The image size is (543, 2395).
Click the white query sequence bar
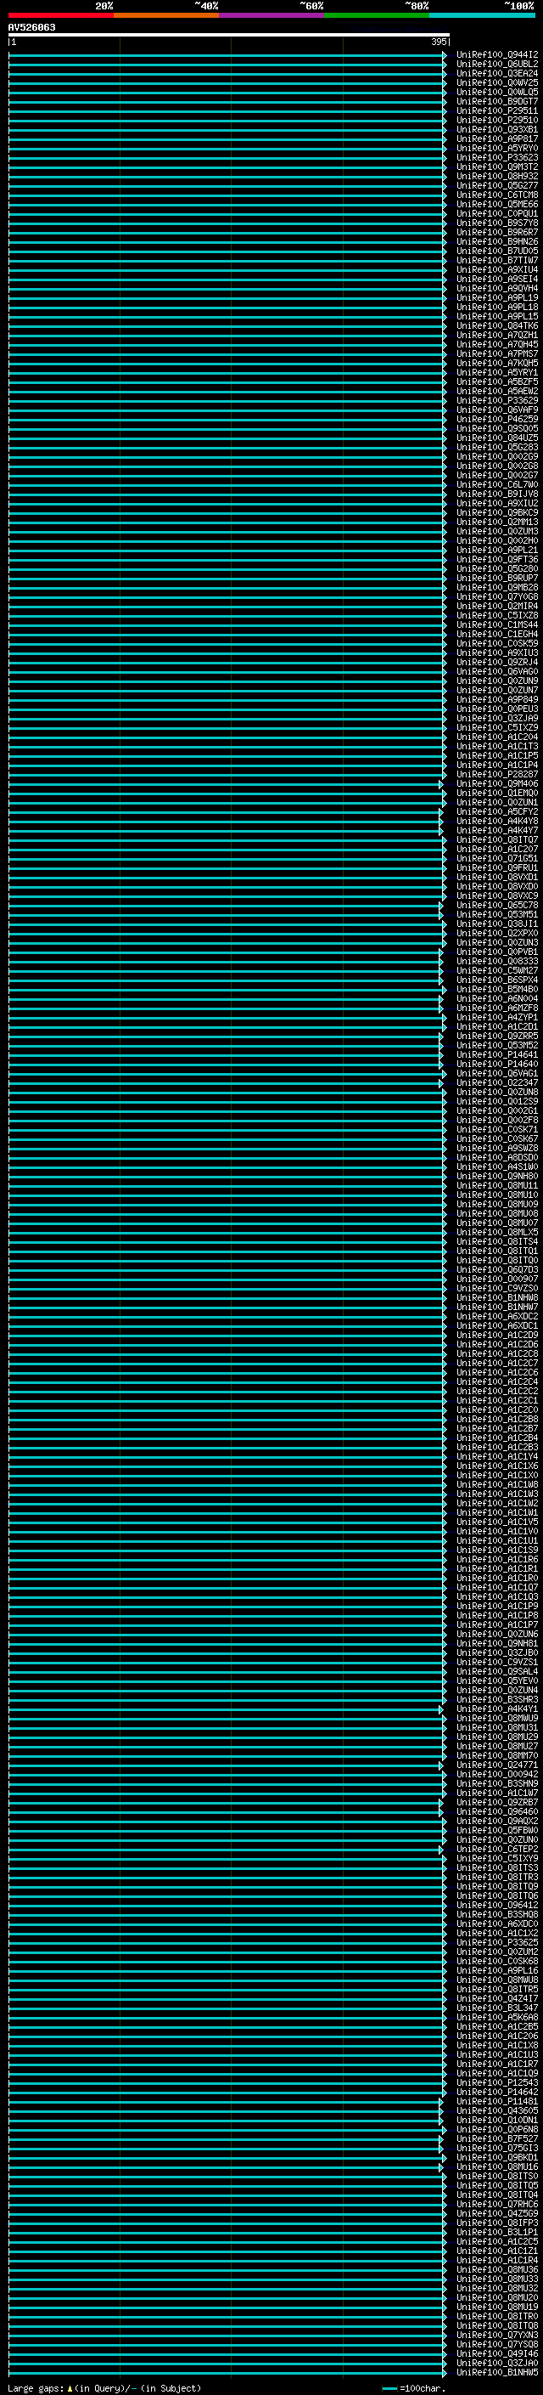[x=228, y=36]
